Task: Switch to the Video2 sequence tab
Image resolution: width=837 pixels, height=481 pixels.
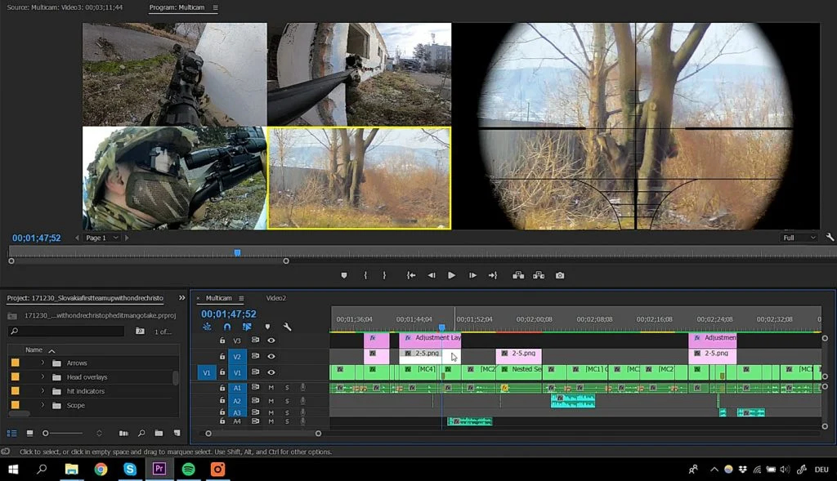Action: 275,298
